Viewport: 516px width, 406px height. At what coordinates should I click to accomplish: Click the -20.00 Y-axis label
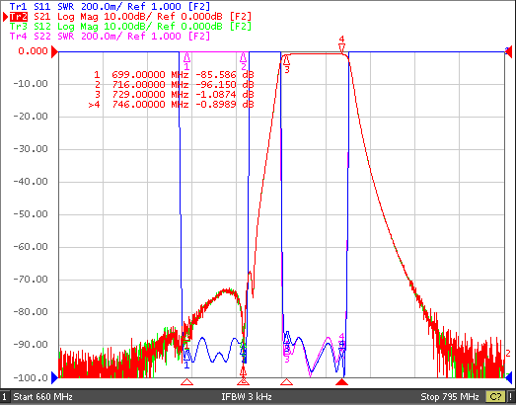pyautogui.click(x=31, y=117)
